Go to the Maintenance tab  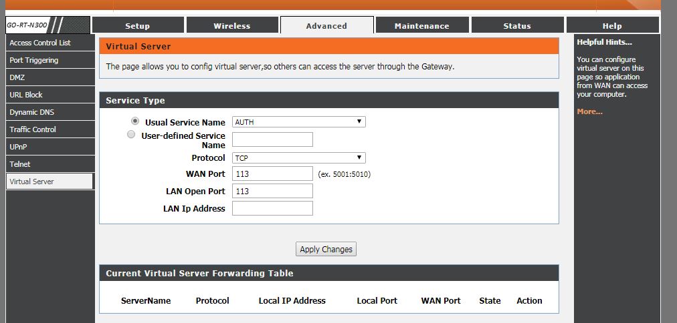coord(421,26)
